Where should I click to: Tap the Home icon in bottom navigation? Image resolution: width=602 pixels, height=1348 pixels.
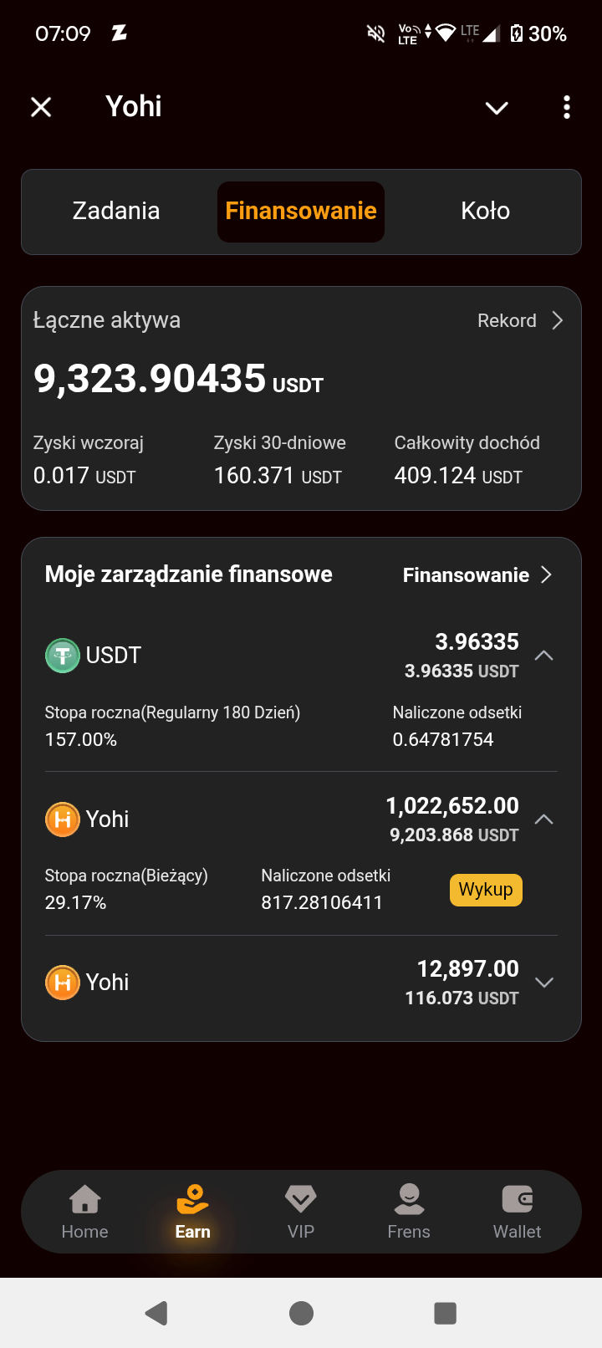(84, 1200)
